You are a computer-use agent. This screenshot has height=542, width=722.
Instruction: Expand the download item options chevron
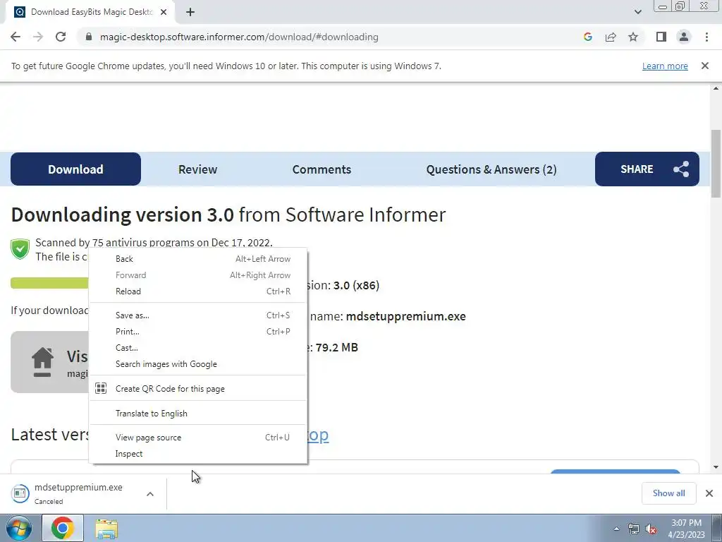click(149, 493)
